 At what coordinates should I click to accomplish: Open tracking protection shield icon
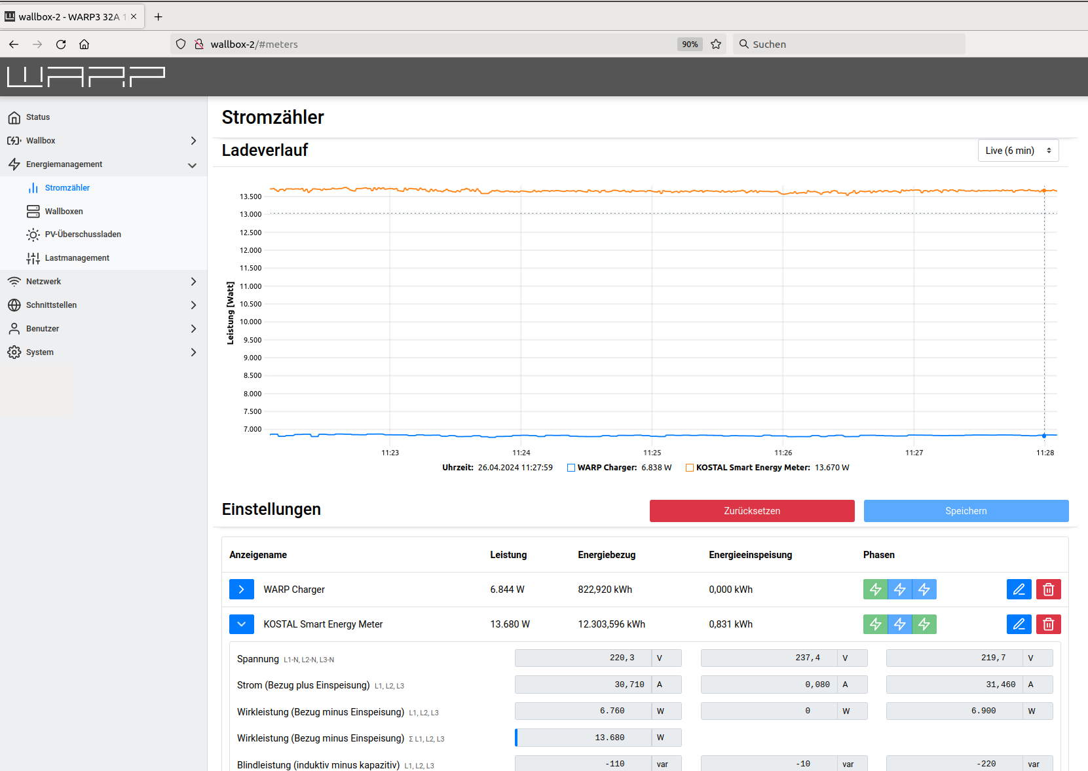click(181, 45)
